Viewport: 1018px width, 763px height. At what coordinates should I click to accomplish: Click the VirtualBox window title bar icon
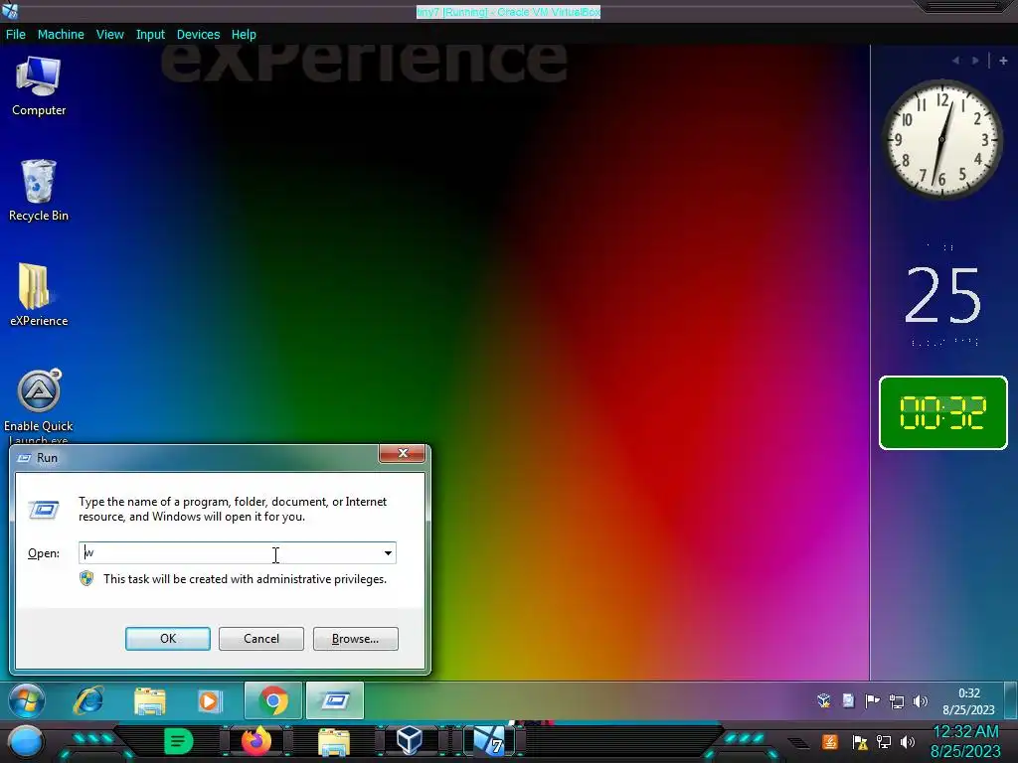pos(10,10)
